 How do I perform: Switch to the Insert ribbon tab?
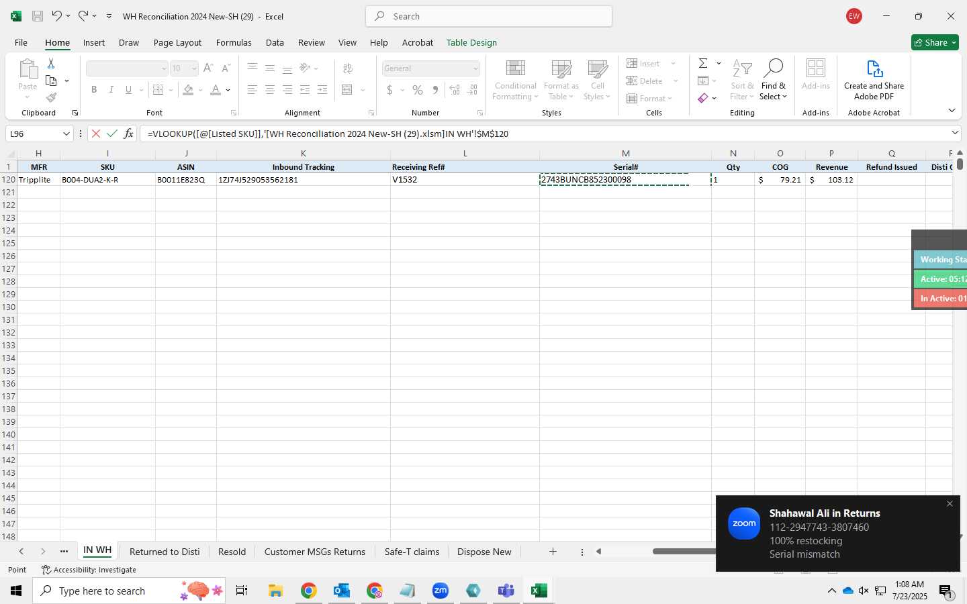[94, 42]
